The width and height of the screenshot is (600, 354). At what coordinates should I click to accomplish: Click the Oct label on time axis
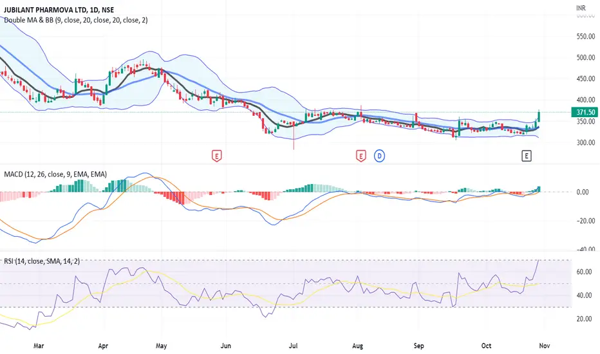(x=486, y=346)
